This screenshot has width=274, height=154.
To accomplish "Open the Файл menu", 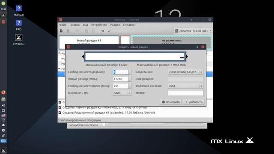I will (x=63, y=25).
